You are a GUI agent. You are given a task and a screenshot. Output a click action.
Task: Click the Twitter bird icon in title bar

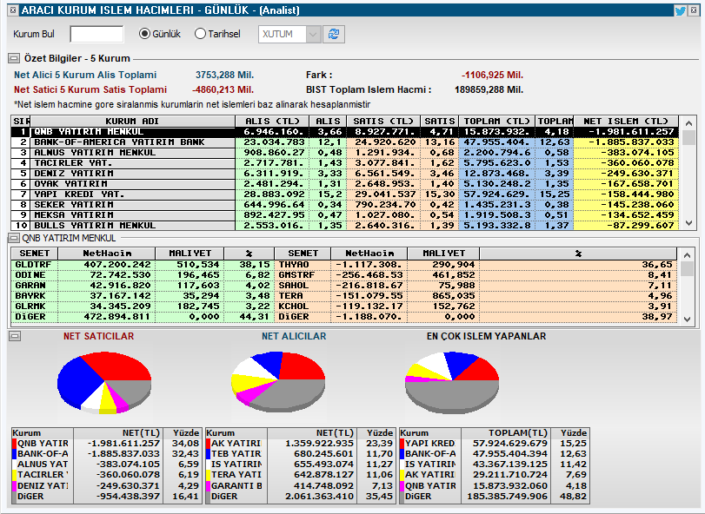tap(681, 10)
